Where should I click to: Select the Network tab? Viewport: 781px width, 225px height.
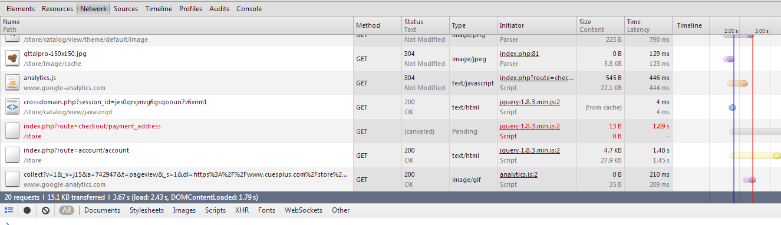coord(94,9)
